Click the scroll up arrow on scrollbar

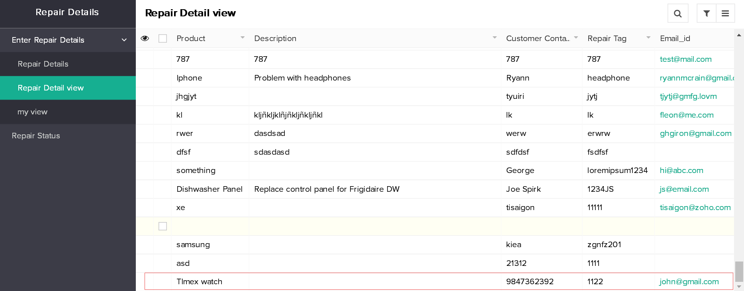pyautogui.click(x=739, y=35)
